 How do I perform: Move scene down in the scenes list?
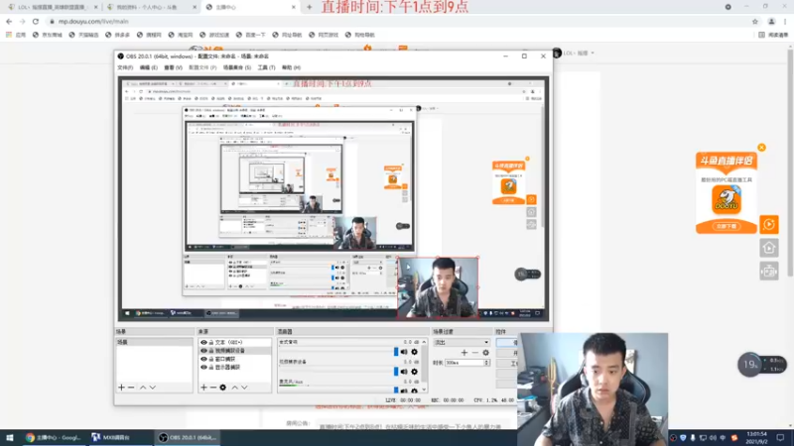coord(153,388)
